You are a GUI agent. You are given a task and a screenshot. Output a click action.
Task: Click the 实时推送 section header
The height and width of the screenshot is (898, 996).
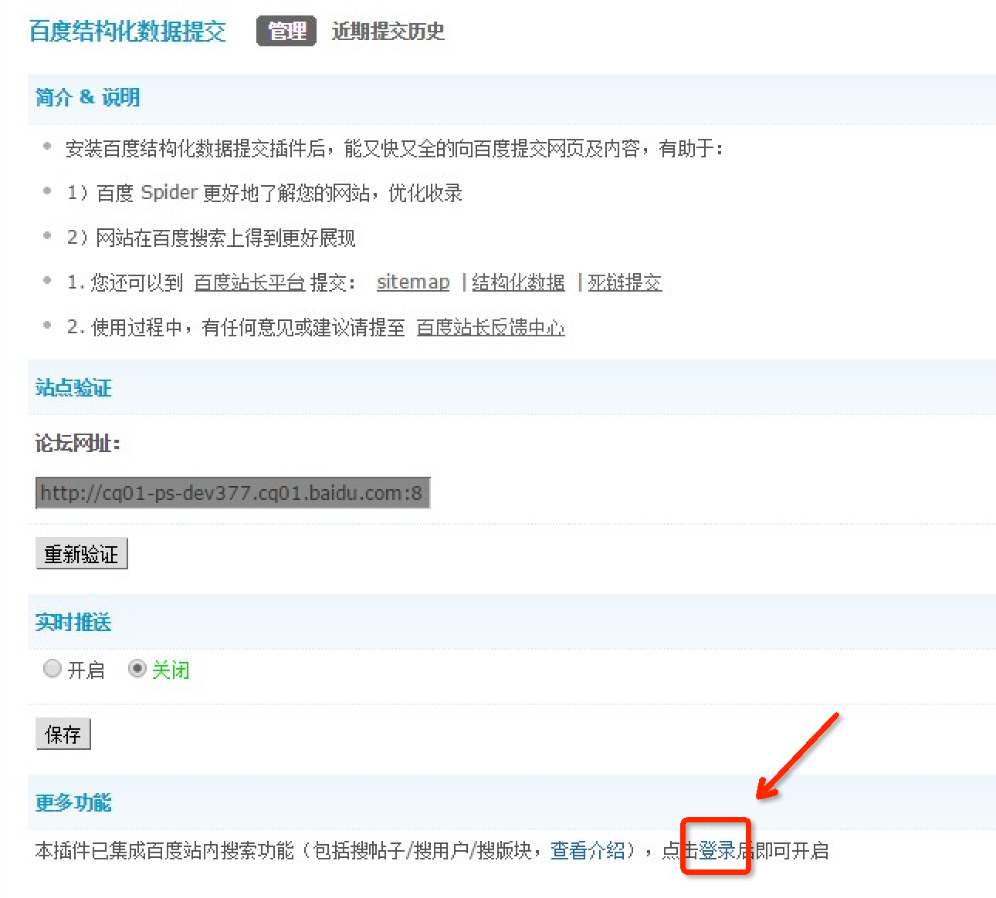click(73, 623)
